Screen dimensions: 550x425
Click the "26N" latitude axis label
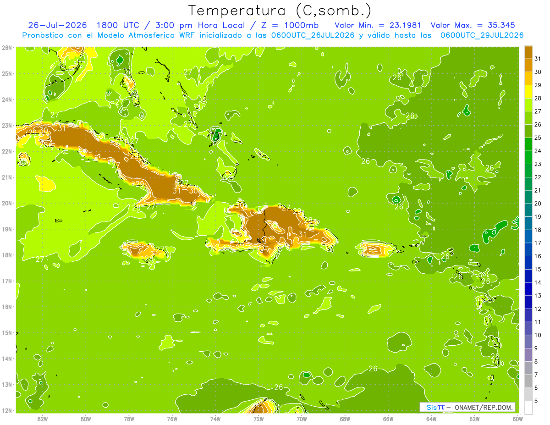click(6, 48)
